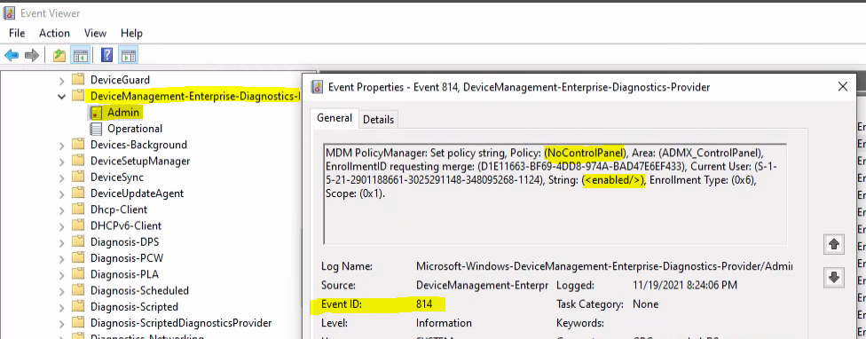Click the DeviceGuard folder icon
The image size is (866, 339).
click(x=78, y=80)
